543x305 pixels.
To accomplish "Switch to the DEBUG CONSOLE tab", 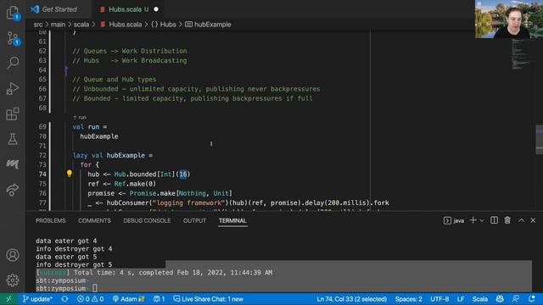I will pos(147,220).
